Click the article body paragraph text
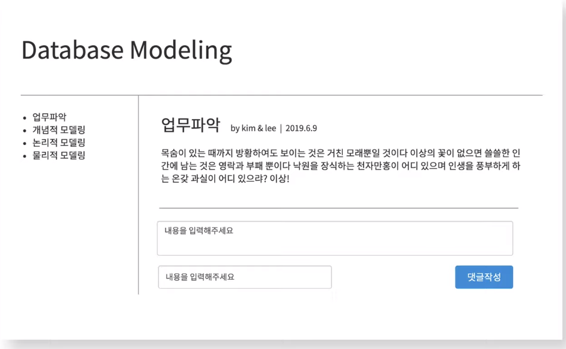 pos(340,166)
